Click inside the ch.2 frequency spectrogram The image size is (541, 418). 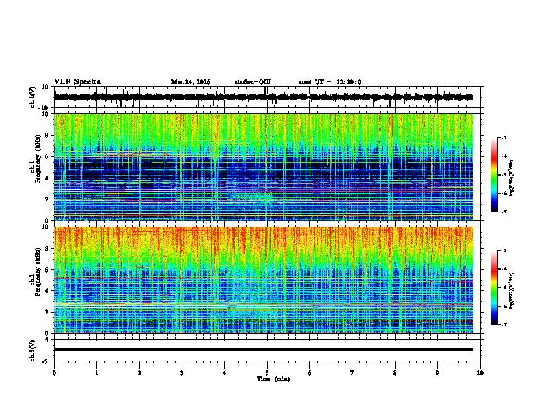coord(264,280)
